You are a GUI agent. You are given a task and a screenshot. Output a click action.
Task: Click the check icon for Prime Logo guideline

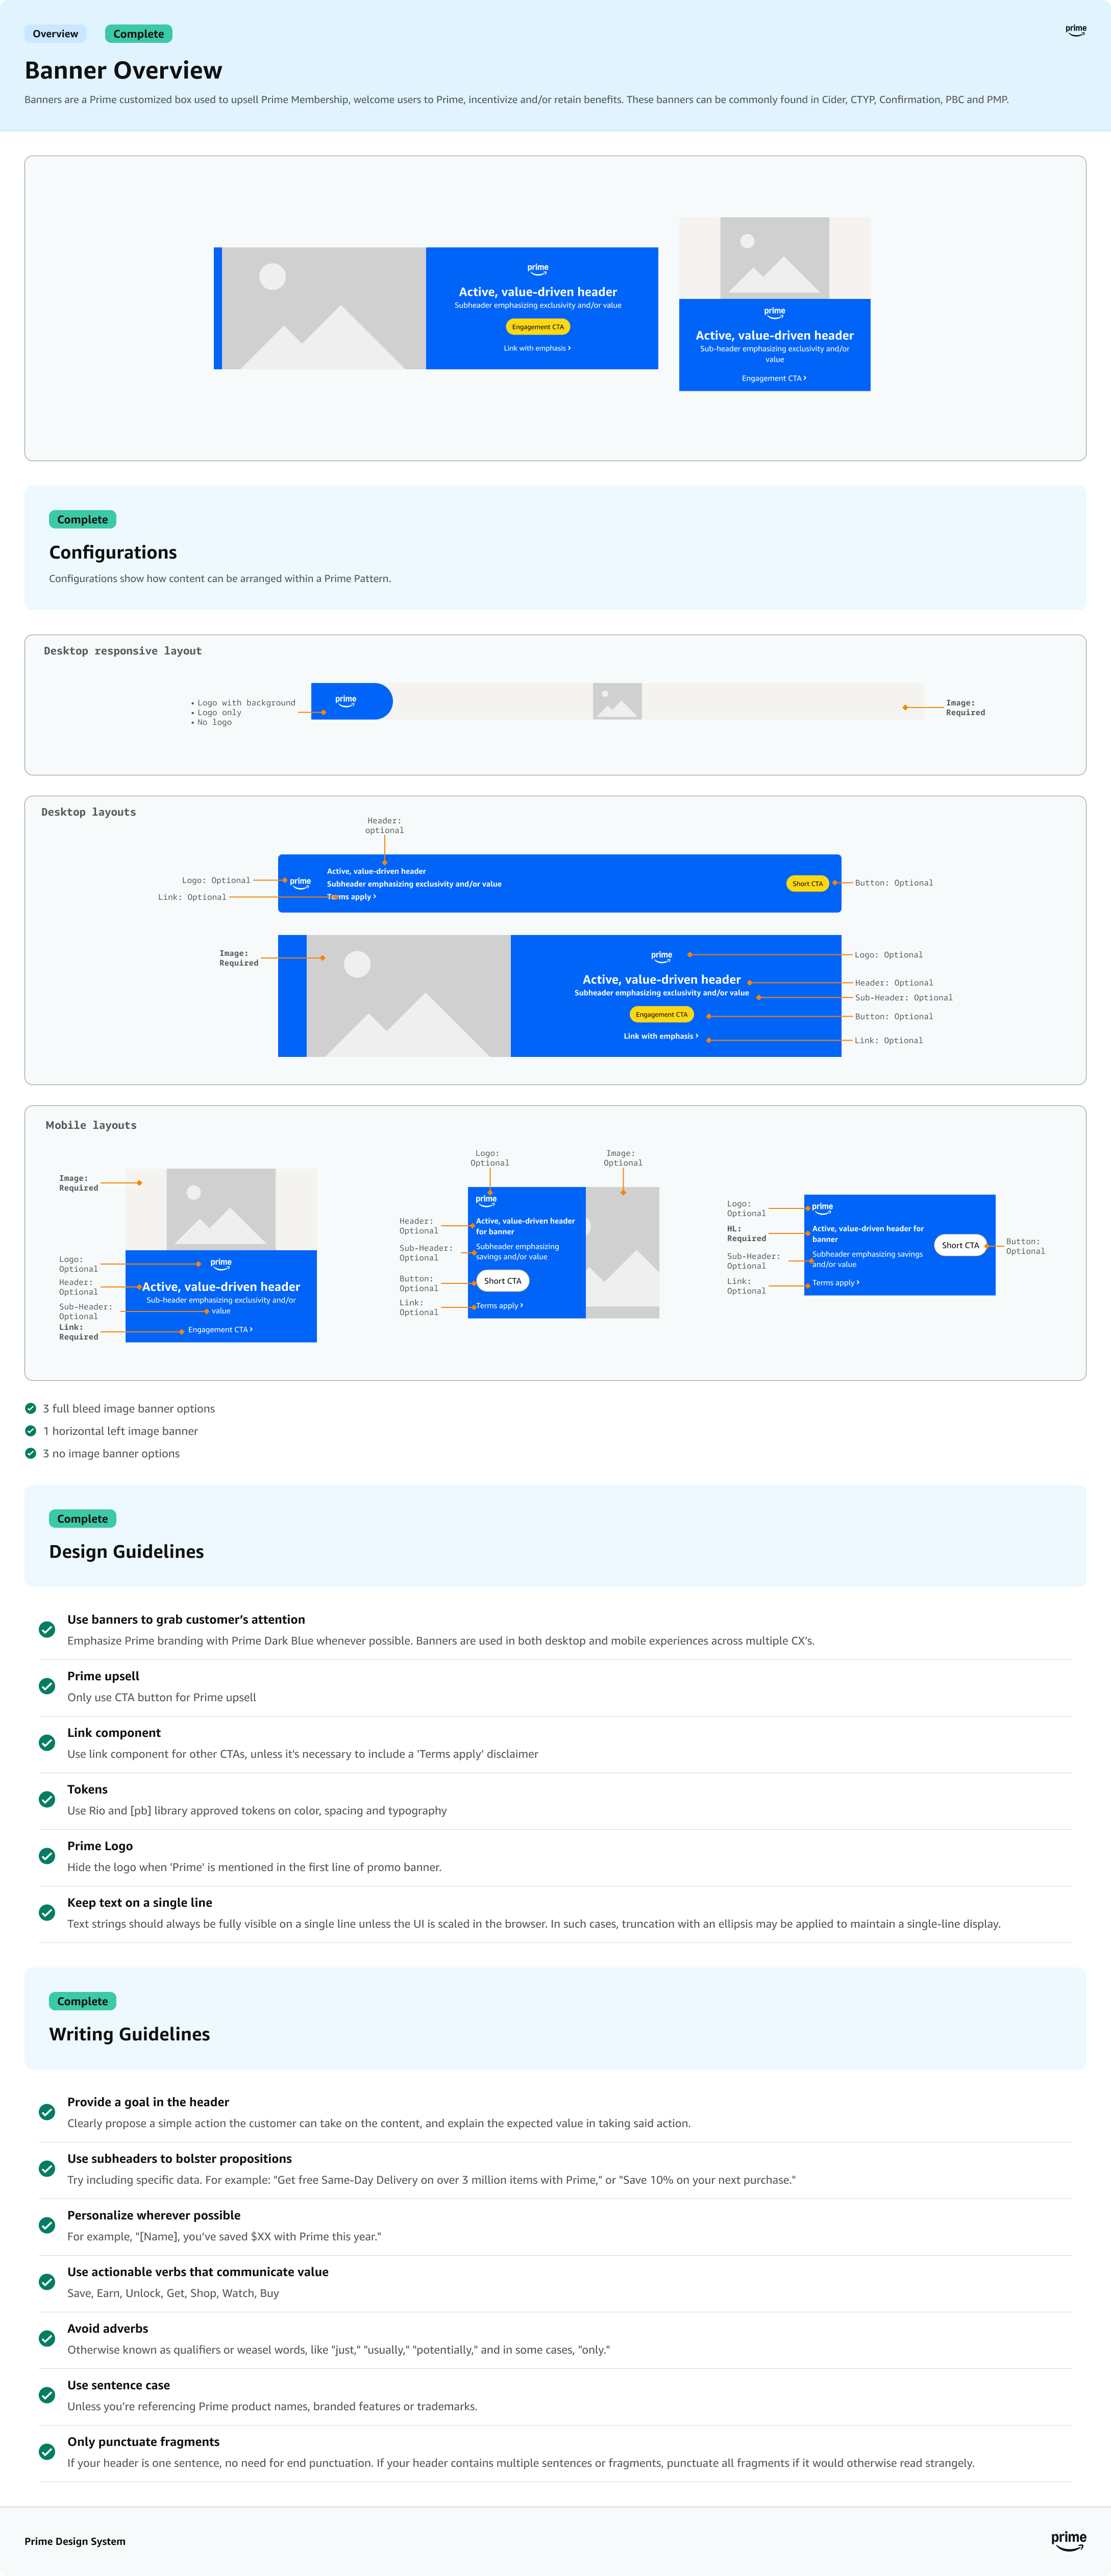[47, 1856]
